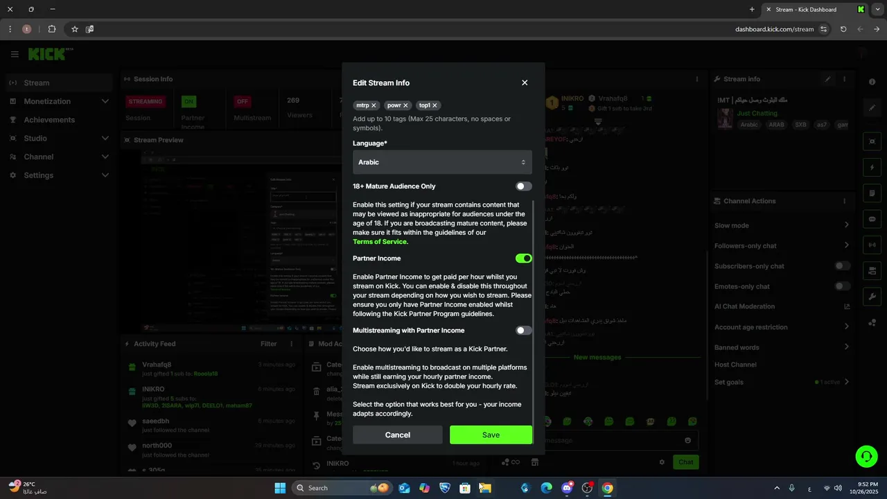Bookmark this page with the star icon
The image size is (887, 499).
click(75, 29)
